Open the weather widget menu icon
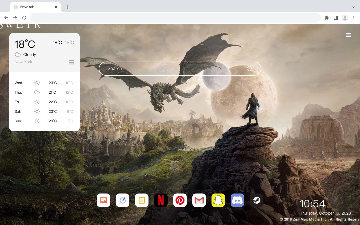 (71, 62)
